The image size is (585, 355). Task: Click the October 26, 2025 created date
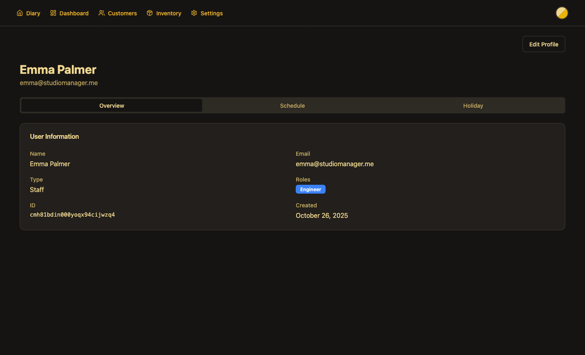coord(322,216)
